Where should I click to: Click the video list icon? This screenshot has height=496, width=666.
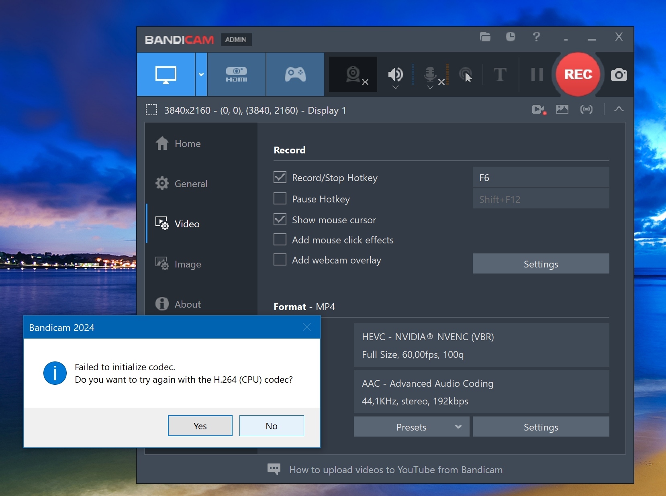tap(539, 110)
